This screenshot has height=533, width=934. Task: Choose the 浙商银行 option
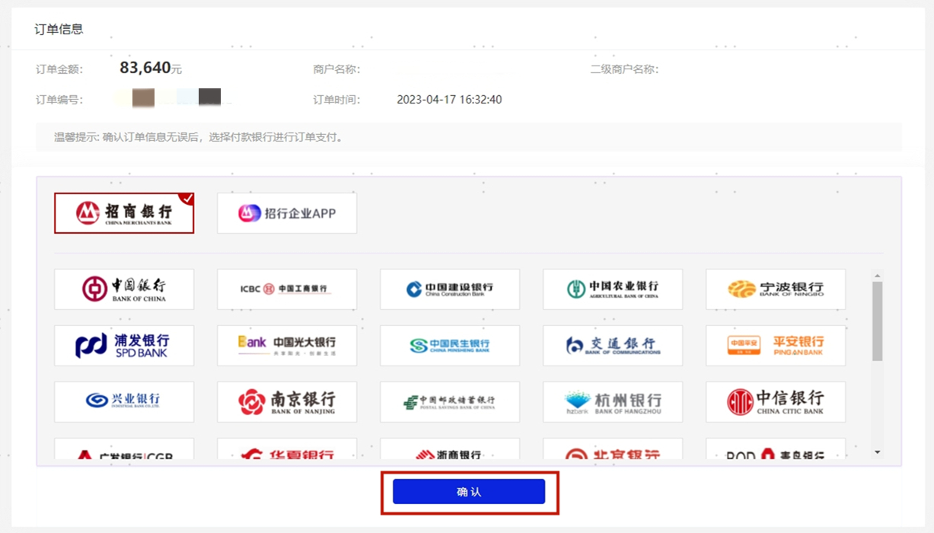click(450, 449)
